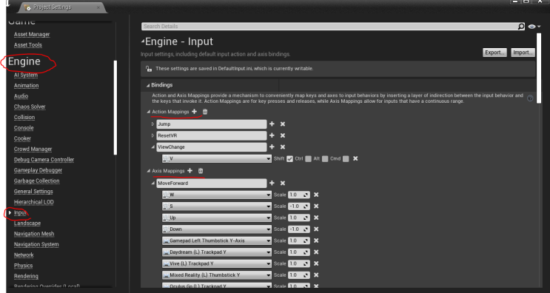Open the W key selection dropdown
Image resolution: width=550 pixels, height=293 pixels.
[x=217, y=195]
